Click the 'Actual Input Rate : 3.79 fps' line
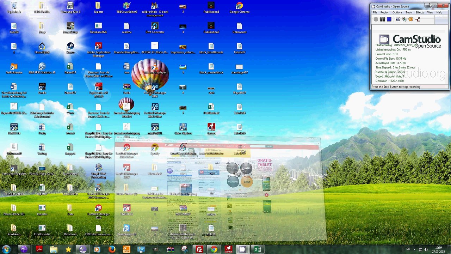Viewport: 451px width, 254px height. point(391,63)
